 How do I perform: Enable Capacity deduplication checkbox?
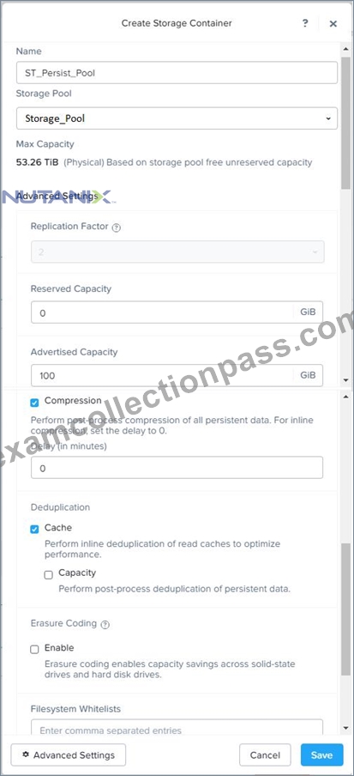(49, 574)
